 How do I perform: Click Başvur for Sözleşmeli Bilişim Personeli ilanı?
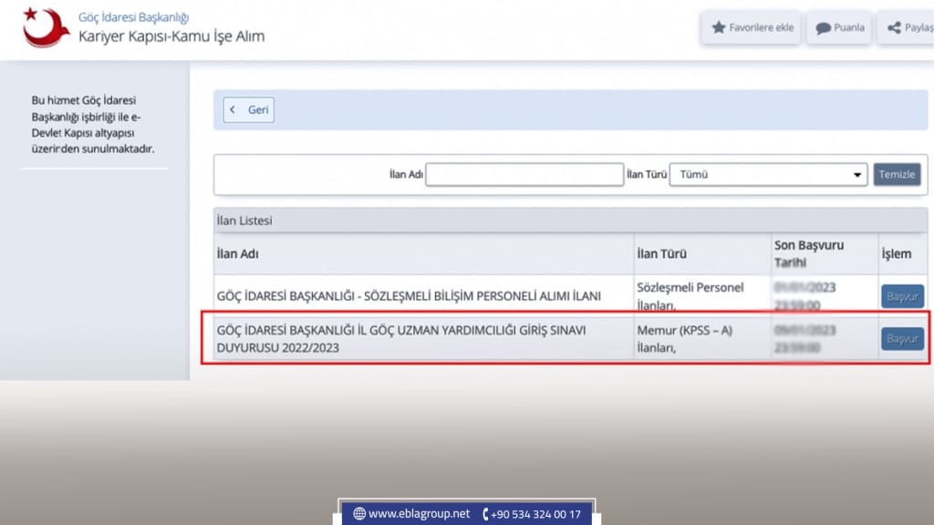tap(901, 296)
